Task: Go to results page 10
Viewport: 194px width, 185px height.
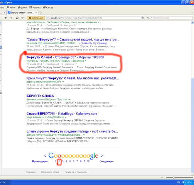Action: 88,161
